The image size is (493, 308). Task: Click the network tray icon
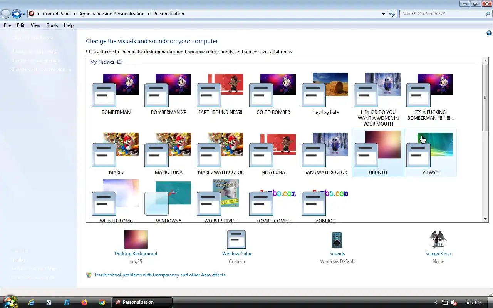pyautogui.click(x=445, y=303)
